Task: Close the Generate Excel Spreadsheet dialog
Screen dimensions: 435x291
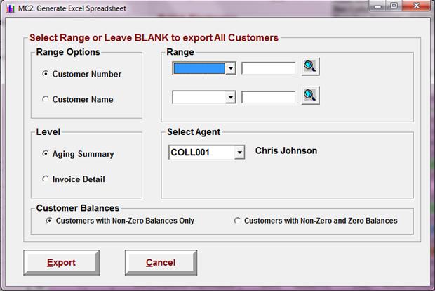Action: tap(416, 6)
